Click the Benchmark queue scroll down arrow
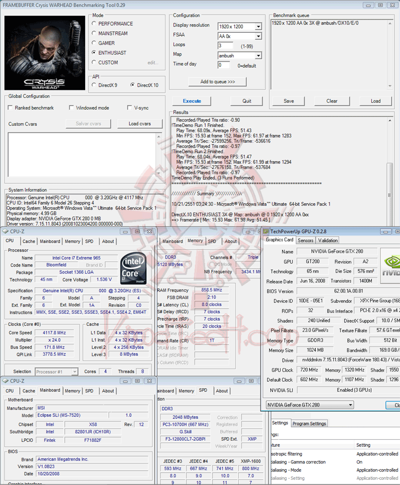Screen dimensions: 400x485 tap(390, 86)
